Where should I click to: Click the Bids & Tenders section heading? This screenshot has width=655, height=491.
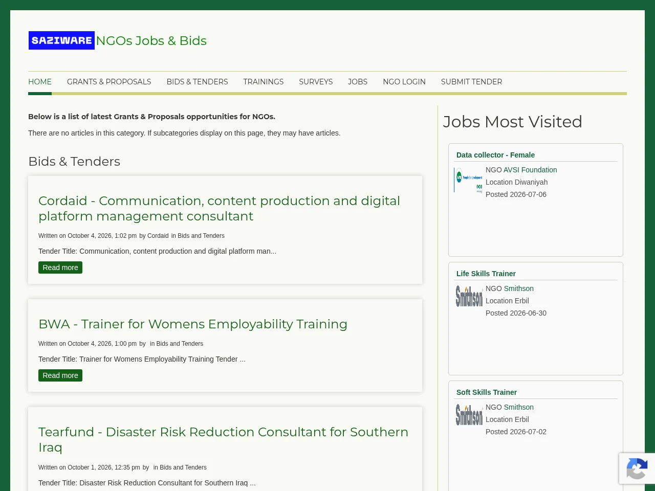[x=74, y=161]
